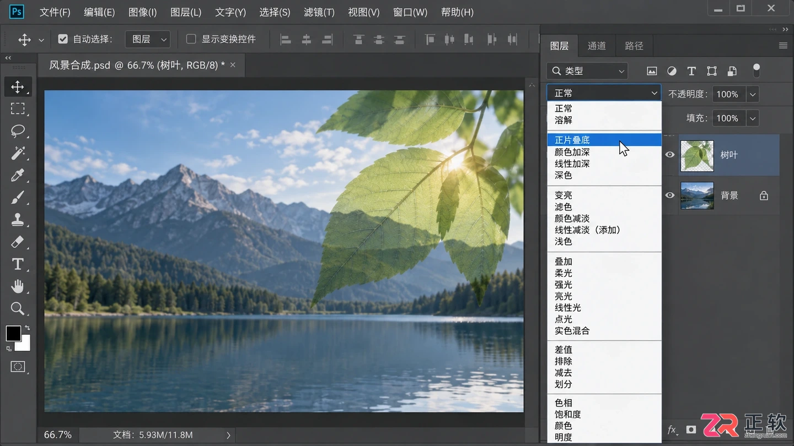Select the Eyedropper tool
This screenshot has height=446, width=794.
click(x=18, y=175)
